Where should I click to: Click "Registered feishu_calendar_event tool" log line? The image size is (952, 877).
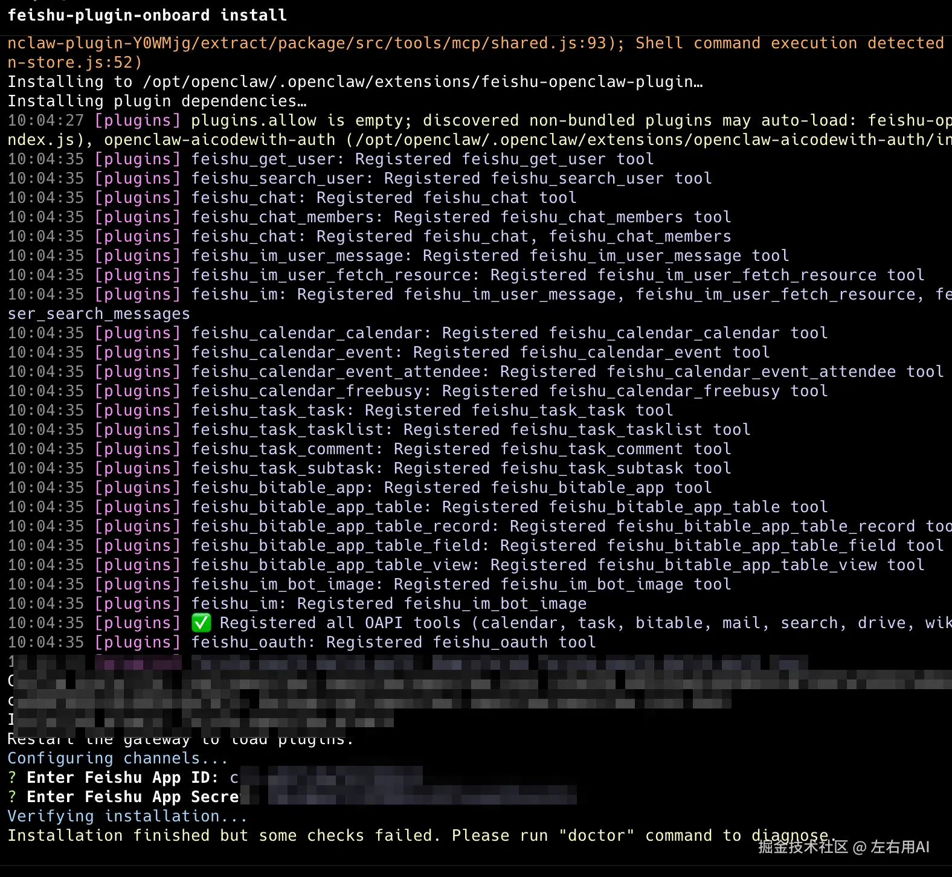pos(389,352)
